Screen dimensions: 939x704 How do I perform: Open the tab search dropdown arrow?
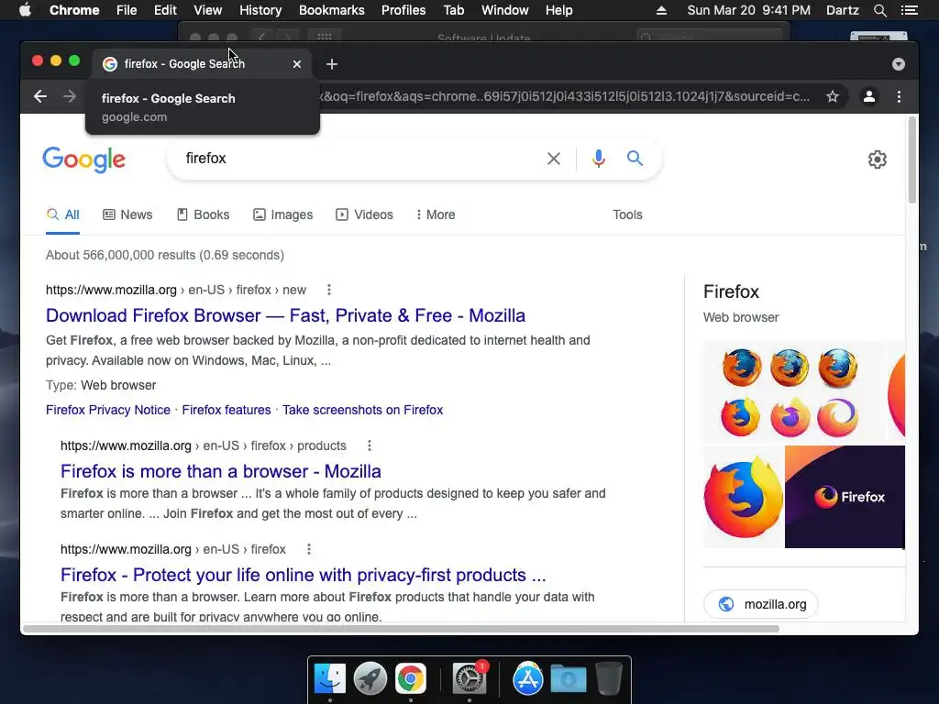(x=899, y=64)
